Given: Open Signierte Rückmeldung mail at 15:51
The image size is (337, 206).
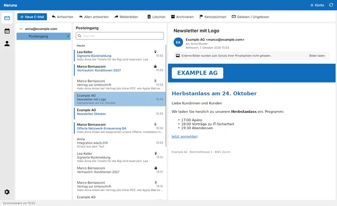Looking at the screenshot, I should tap(120, 157).
